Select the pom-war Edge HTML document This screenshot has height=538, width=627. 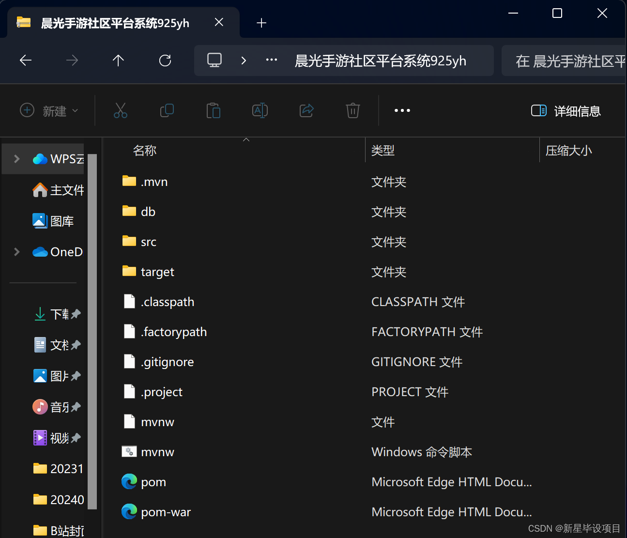[156, 512]
